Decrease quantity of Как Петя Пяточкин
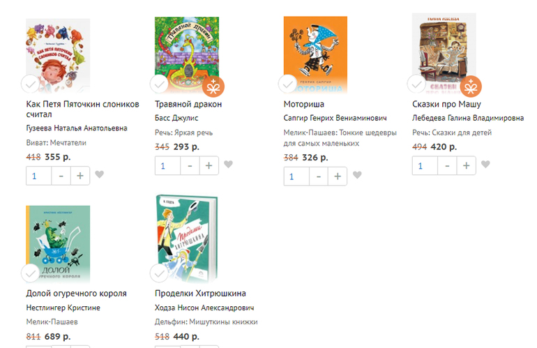 [61, 176]
